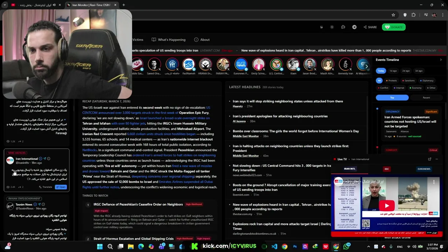Pop out the Live TV player

click(x=429, y=159)
